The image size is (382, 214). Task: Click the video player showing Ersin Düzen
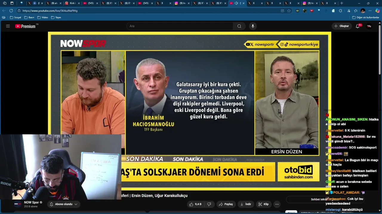coord(190,111)
